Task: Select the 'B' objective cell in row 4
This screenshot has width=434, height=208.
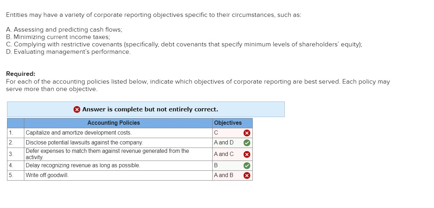Action: [232, 165]
